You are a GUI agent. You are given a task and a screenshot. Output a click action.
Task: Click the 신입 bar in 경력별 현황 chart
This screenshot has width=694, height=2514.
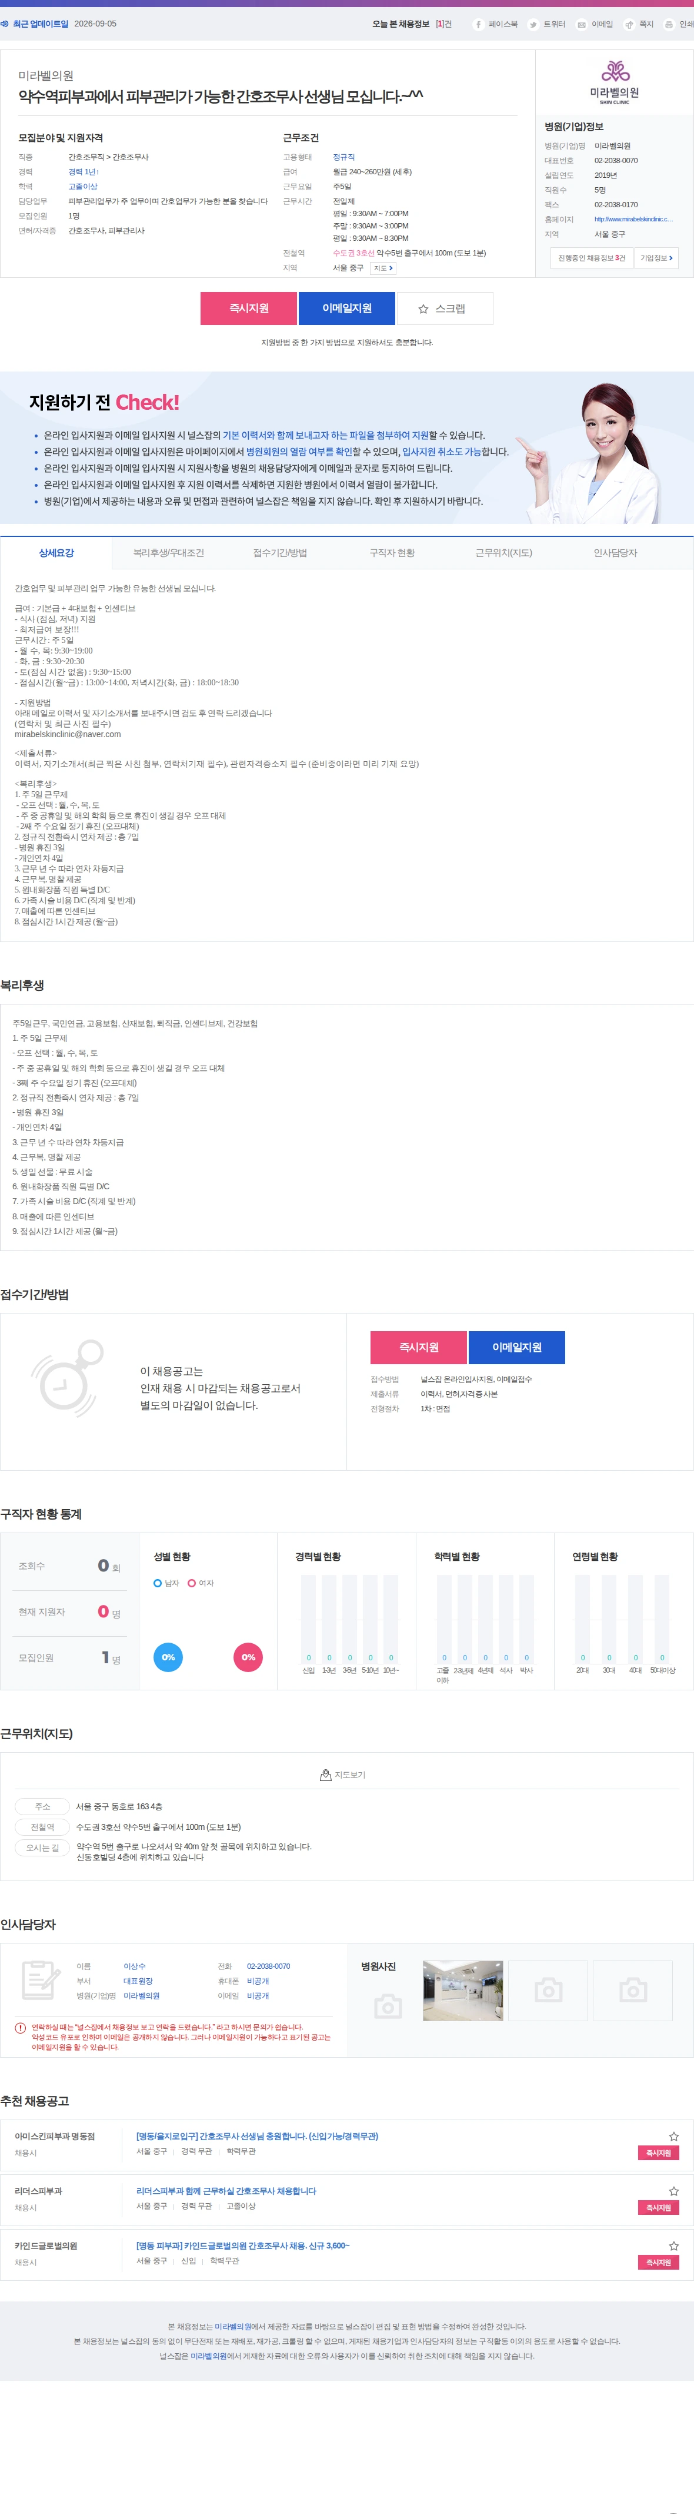pyautogui.click(x=308, y=1619)
